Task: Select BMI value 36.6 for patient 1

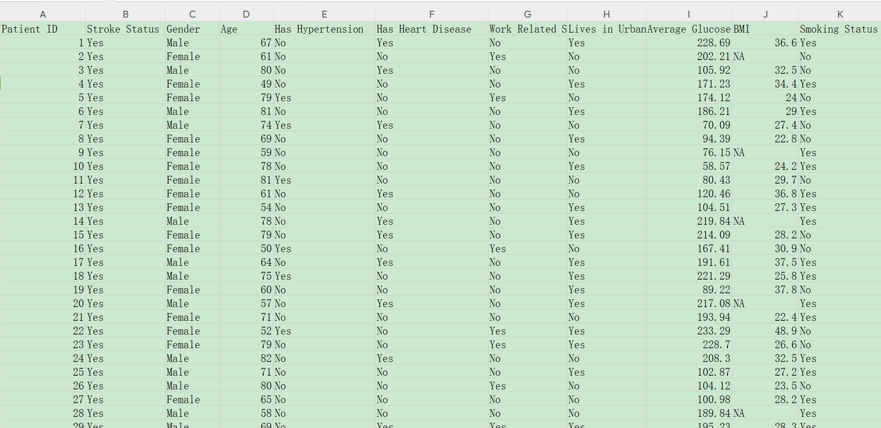Action: click(765, 42)
